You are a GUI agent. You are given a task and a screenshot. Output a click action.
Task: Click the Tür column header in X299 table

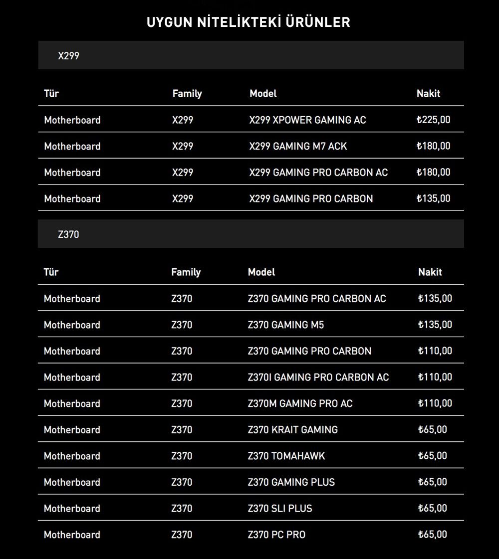click(51, 94)
